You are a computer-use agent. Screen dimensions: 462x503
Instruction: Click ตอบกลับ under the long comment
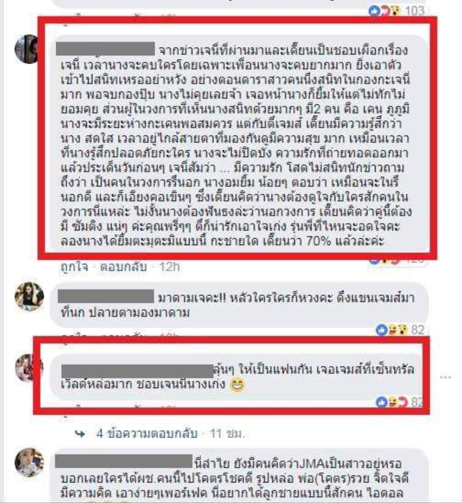pos(124,266)
